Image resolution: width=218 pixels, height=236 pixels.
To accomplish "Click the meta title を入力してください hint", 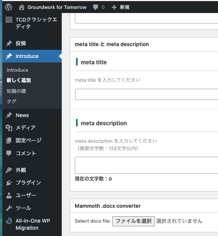I will coord(108,80).
